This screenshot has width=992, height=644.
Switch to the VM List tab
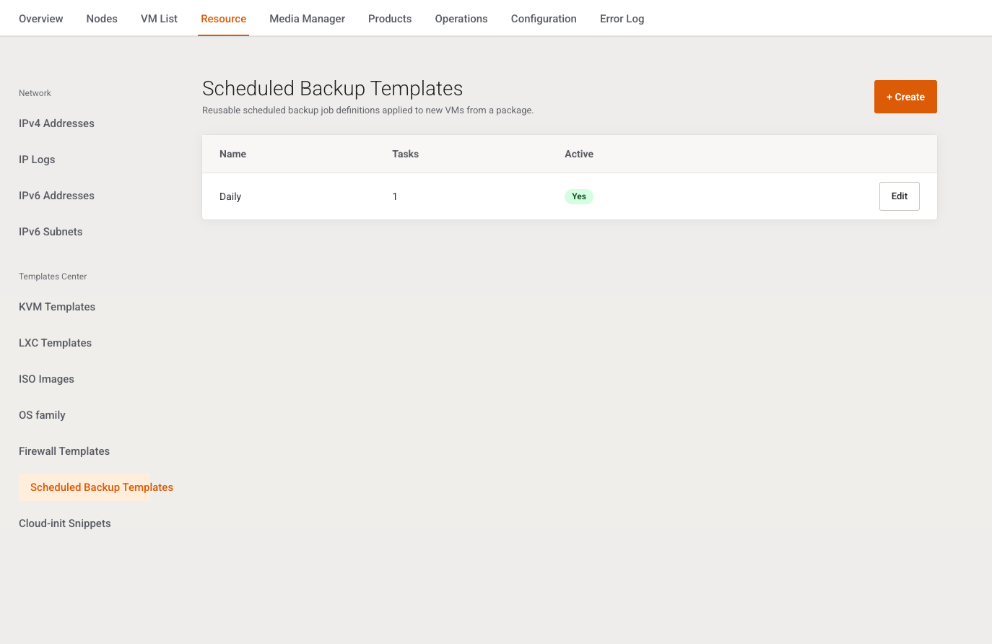pos(159,19)
